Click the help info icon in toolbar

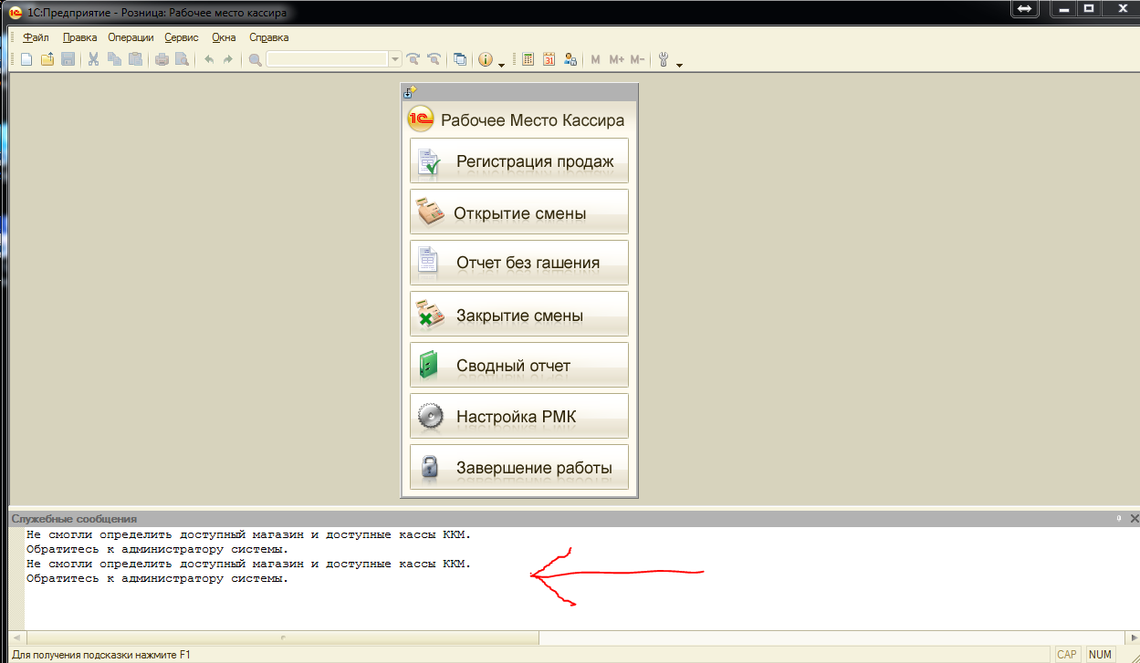pos(485,59)
